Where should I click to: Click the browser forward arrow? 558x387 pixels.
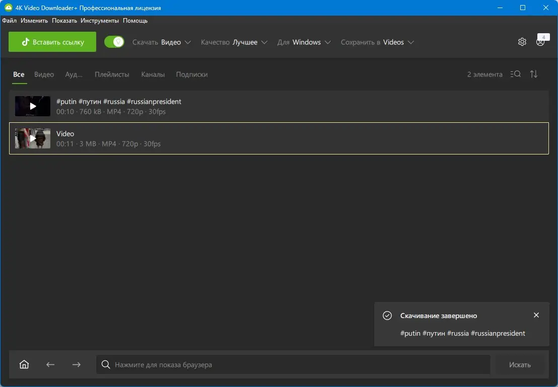pyautogui.click(x=76, y=364)
